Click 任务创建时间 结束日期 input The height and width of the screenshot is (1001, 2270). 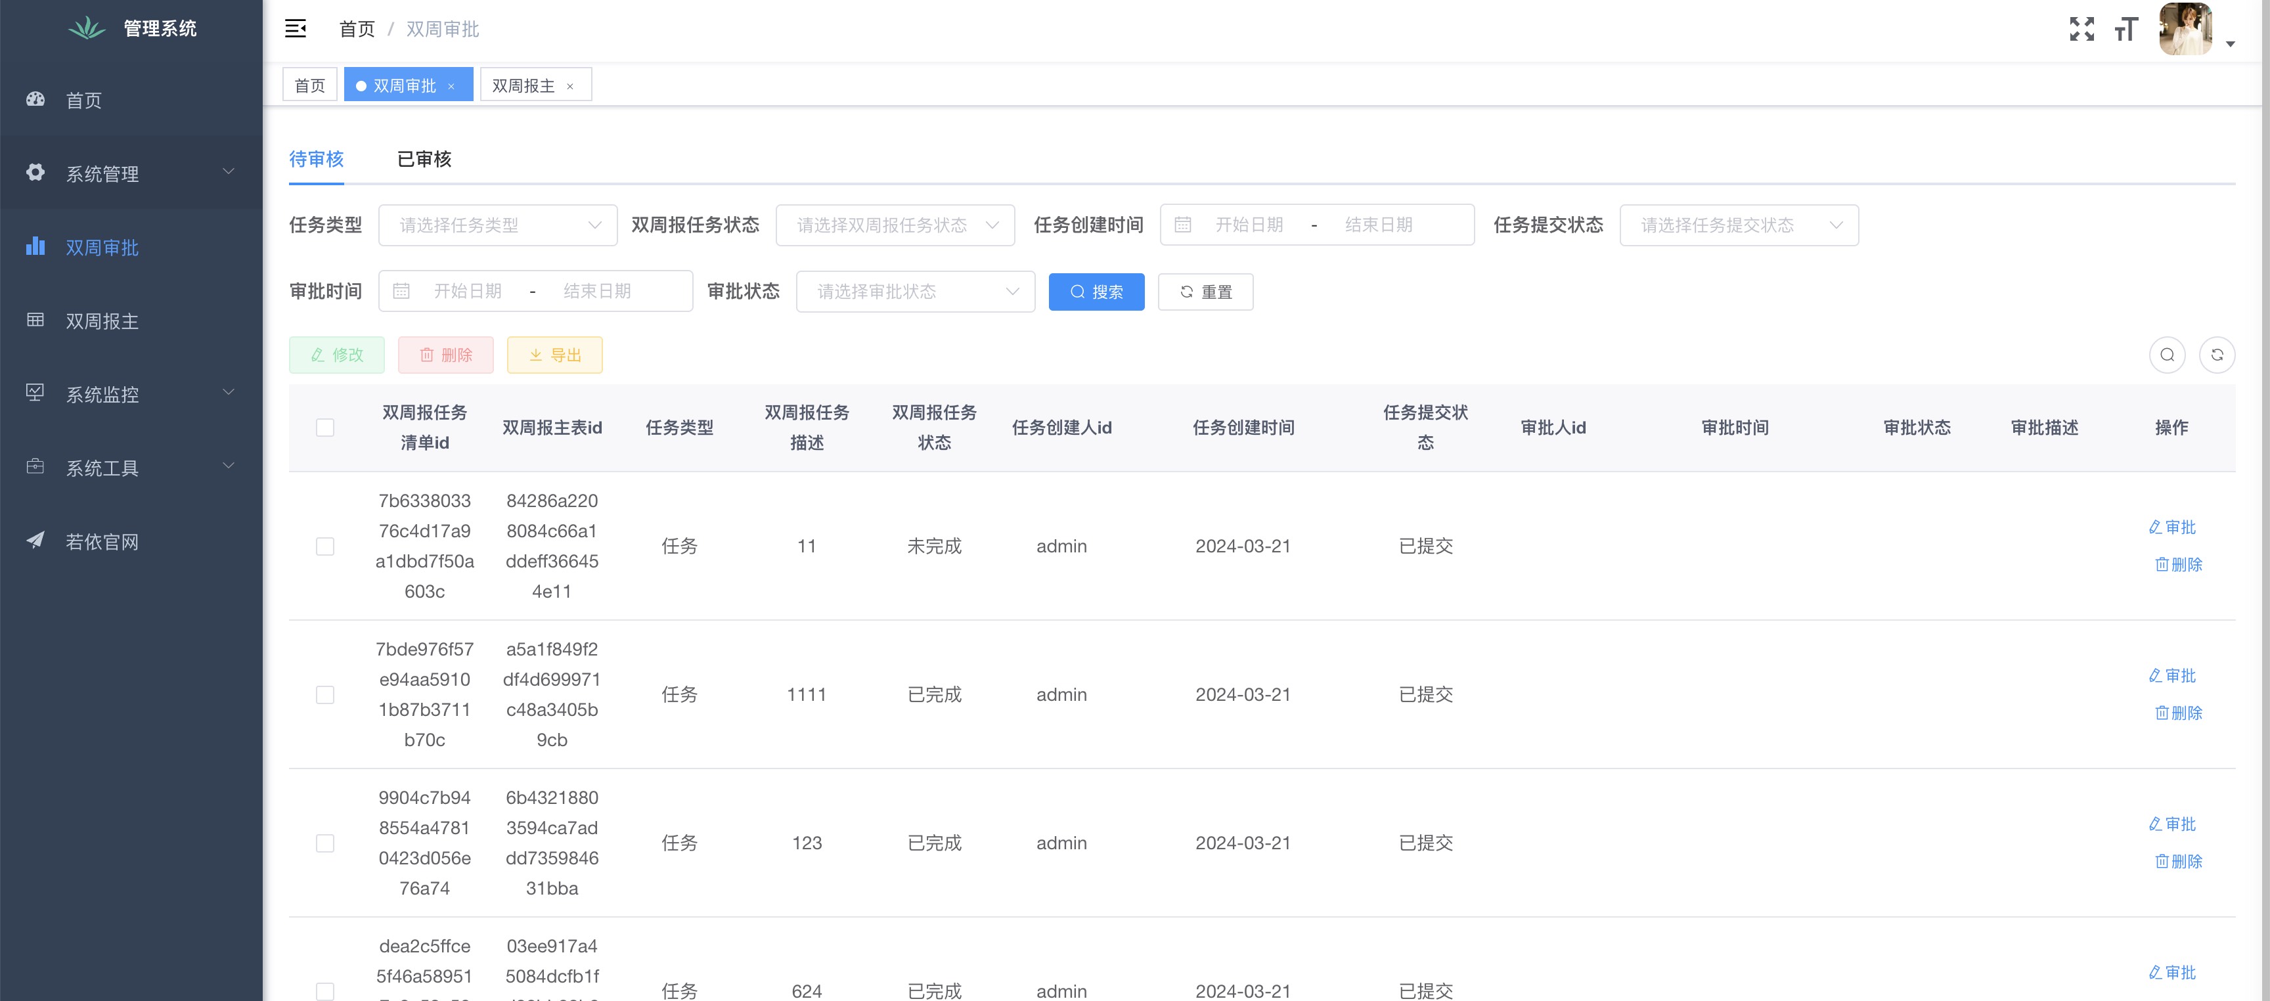point(1378,225)
